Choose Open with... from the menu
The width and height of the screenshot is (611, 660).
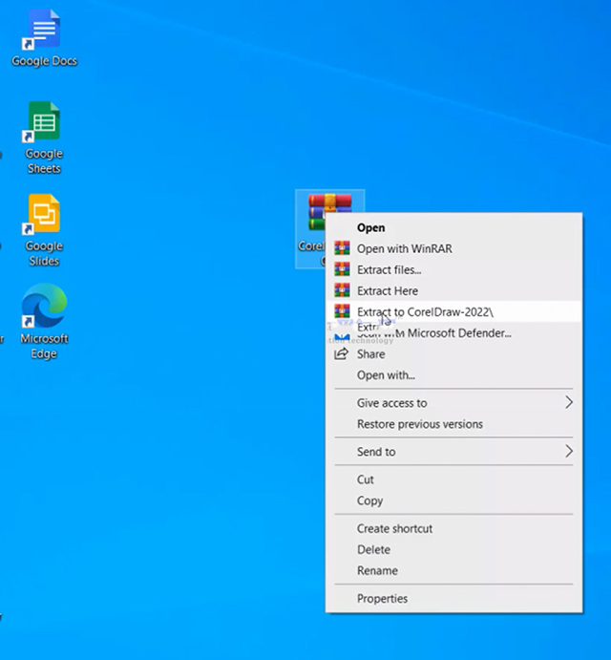click(386, 375)
